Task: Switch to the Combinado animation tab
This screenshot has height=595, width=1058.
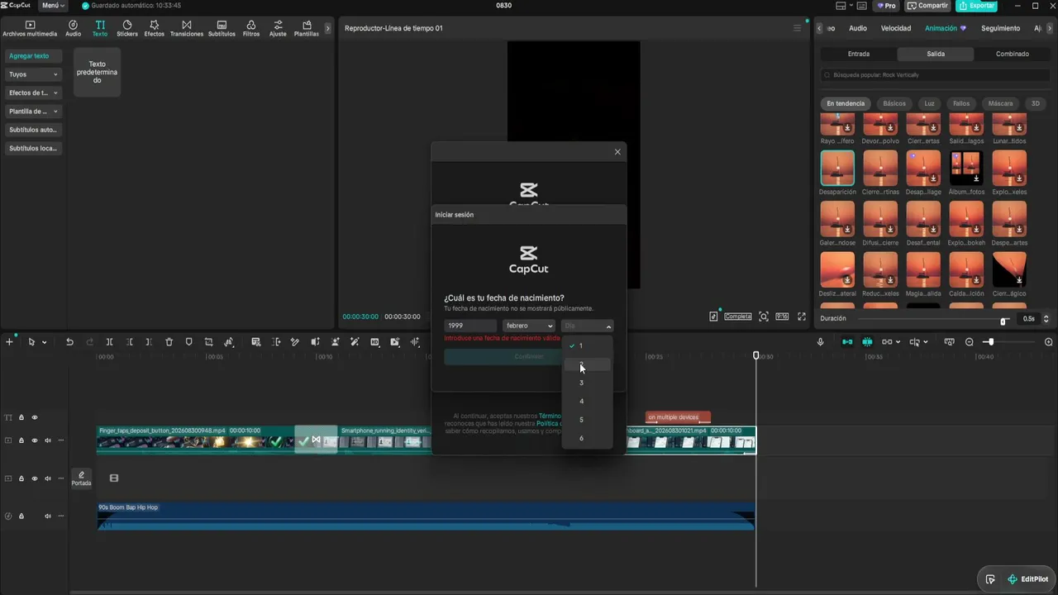Action: (x=1013, y=54)
